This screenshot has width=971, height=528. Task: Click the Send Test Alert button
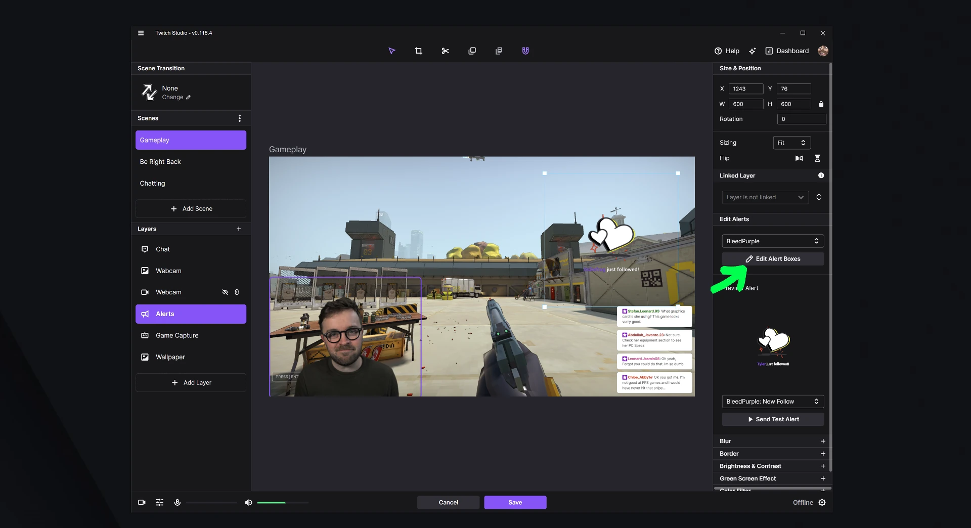coord(772,419)
